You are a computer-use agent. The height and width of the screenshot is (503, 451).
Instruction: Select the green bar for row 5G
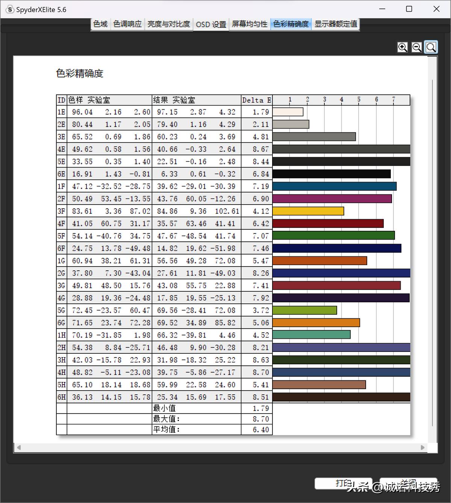304,310
